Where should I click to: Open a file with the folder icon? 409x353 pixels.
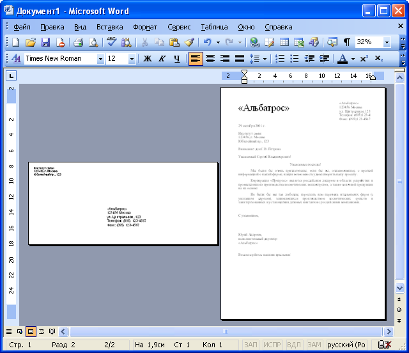pyautogui.click(x=31, y=42)
